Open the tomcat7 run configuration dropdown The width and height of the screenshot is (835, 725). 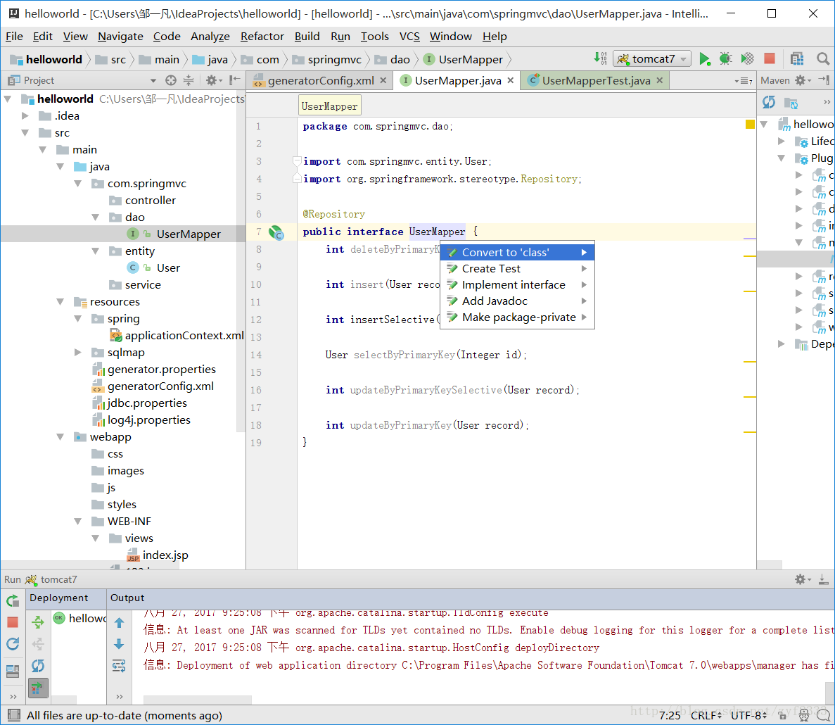(652, 58)
